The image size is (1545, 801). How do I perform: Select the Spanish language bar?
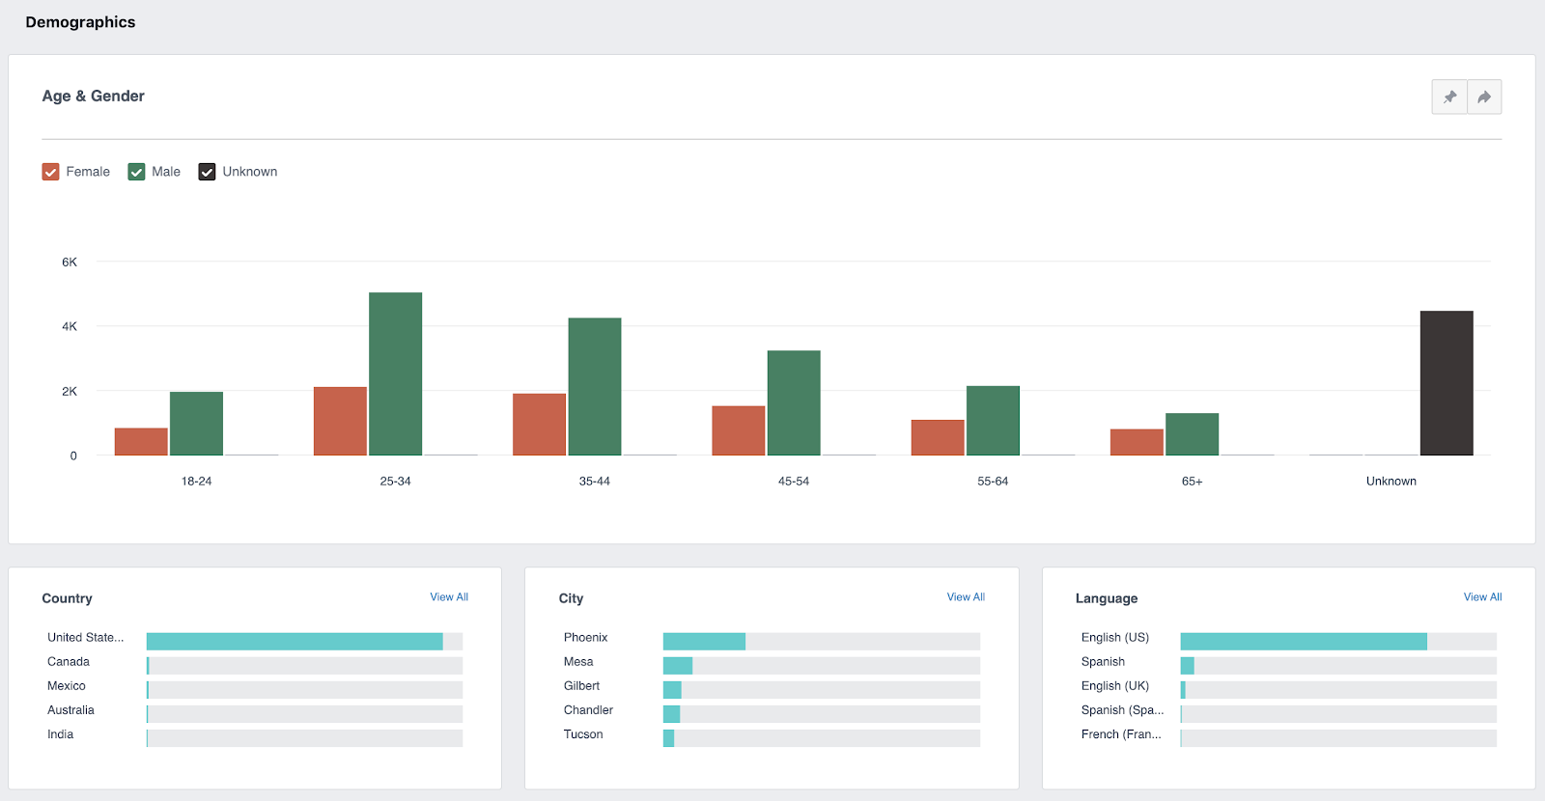tap(1338, 666)
